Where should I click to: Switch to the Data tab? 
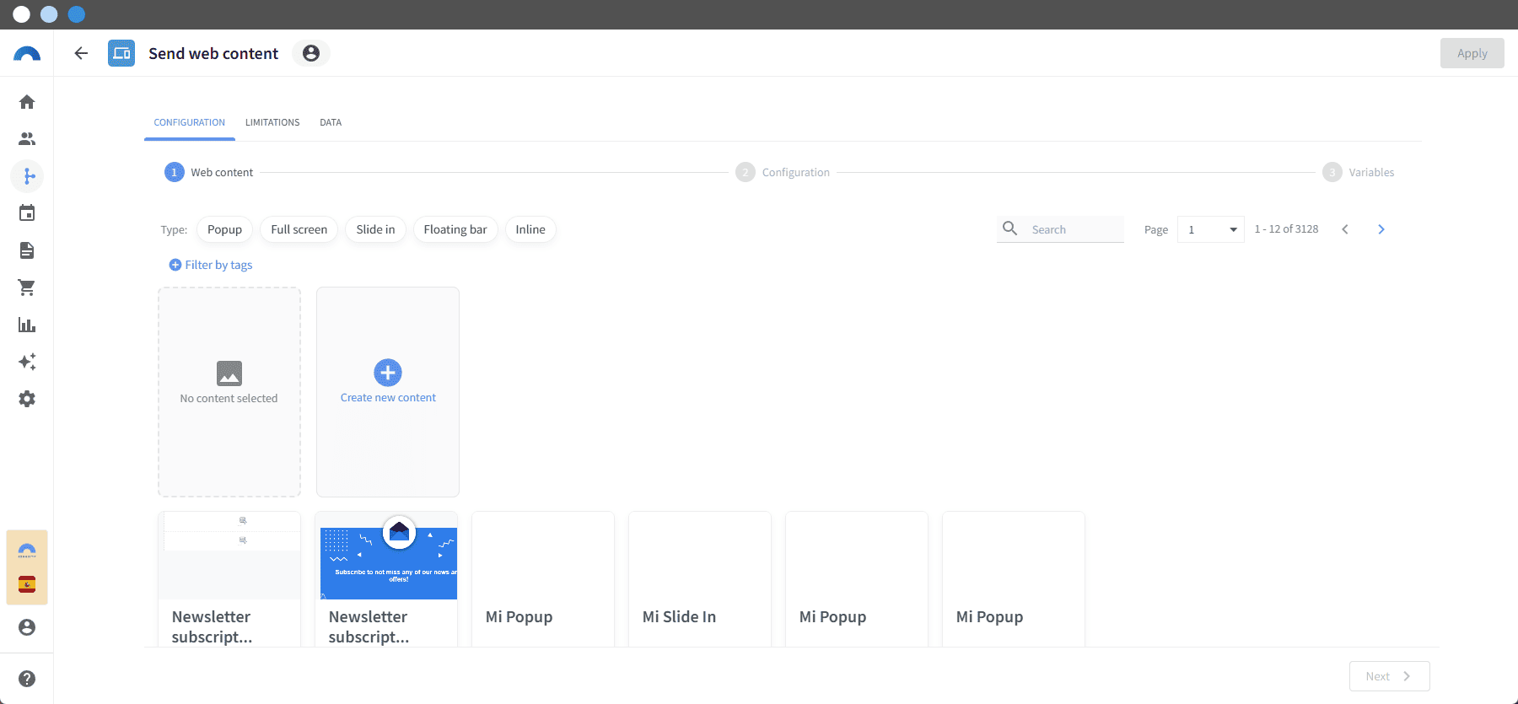pos(331,122)
